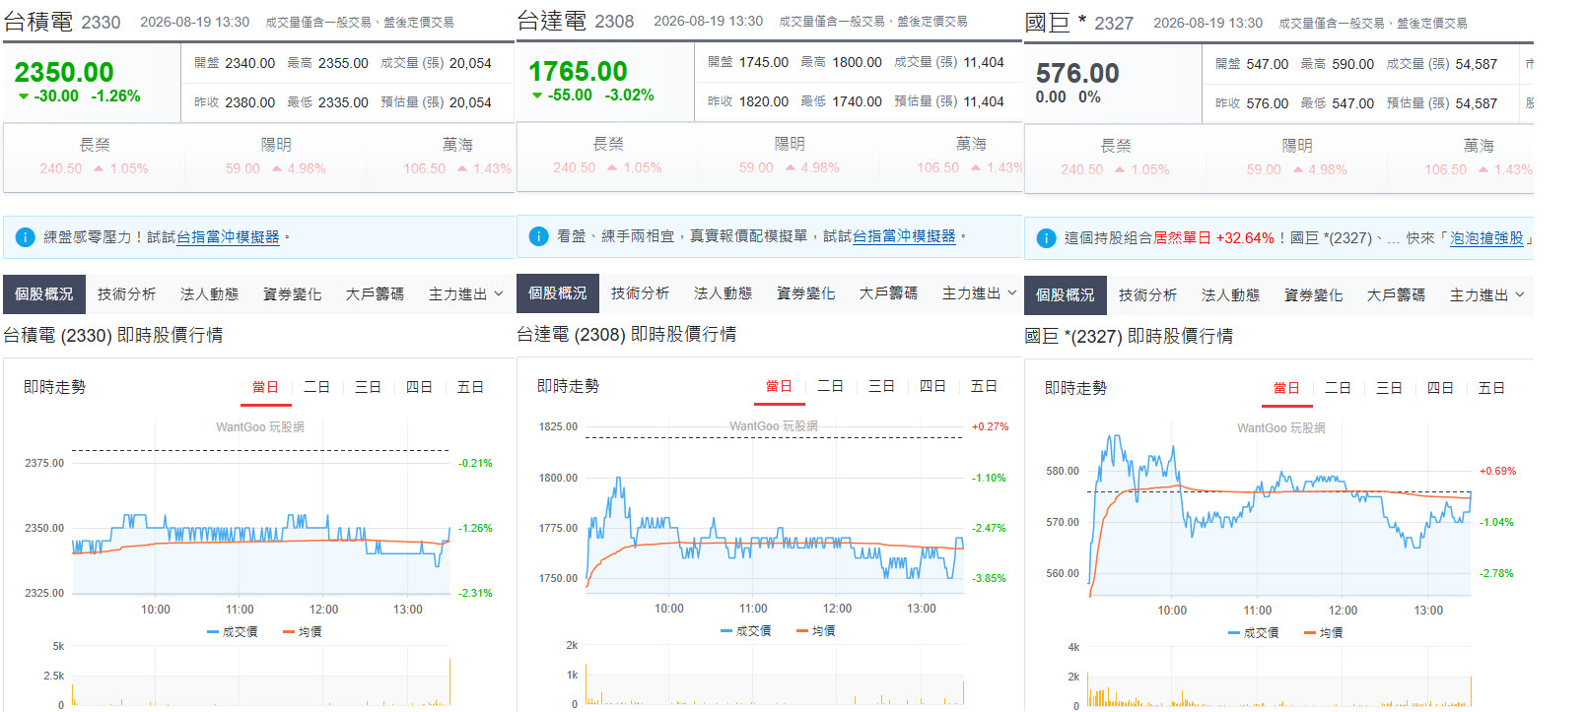Toggle the 成交價 legend in 國巨 chart
1586x712 pixels.
[1254, 633]
